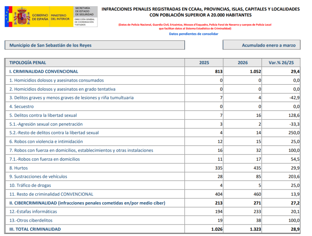Select the '-33,3' variation value
Viewport: 312px width, 236px height.
tap(295, 124)
